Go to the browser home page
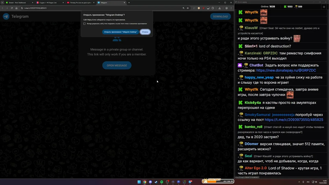Screen dimensions: 329x185 (16, 8)
